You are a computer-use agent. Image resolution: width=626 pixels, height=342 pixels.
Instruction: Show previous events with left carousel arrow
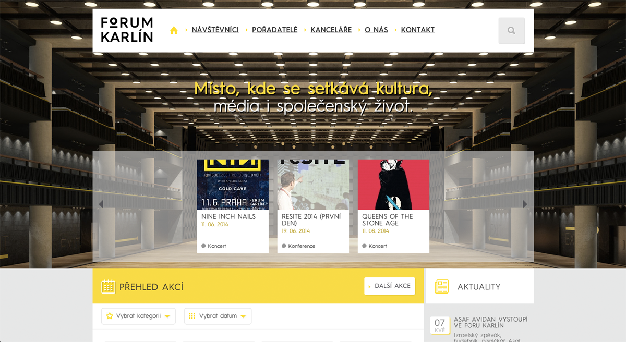[x=101, y=204]
